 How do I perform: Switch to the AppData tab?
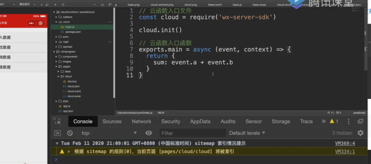click(x=200, y=121)
